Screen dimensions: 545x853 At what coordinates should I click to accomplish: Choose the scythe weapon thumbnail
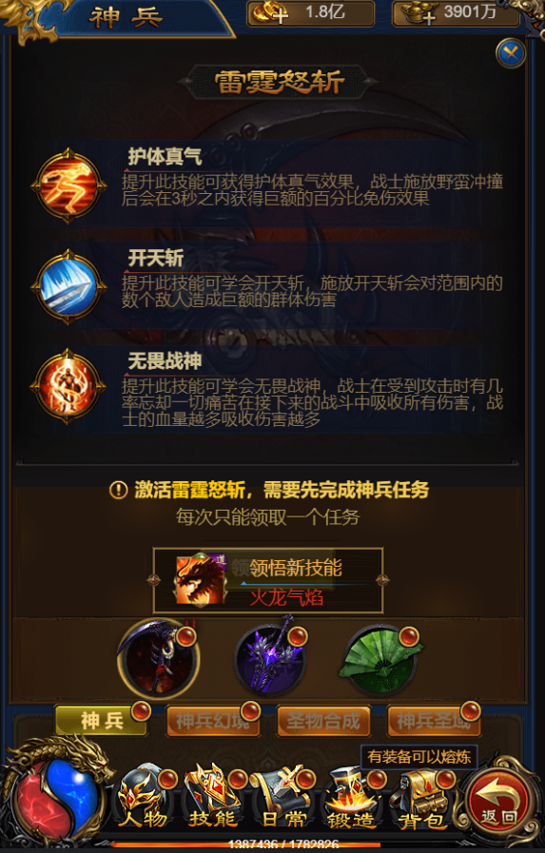point(158,659)
